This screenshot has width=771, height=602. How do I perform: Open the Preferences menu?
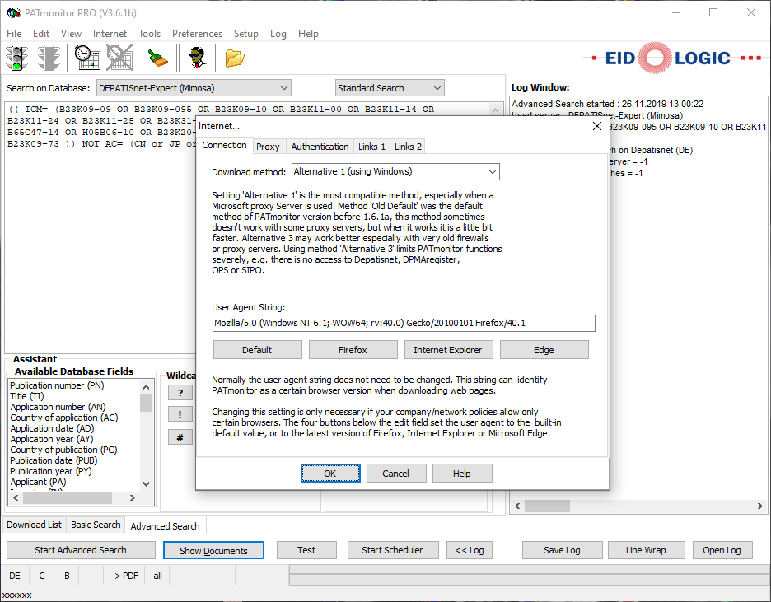197,34
